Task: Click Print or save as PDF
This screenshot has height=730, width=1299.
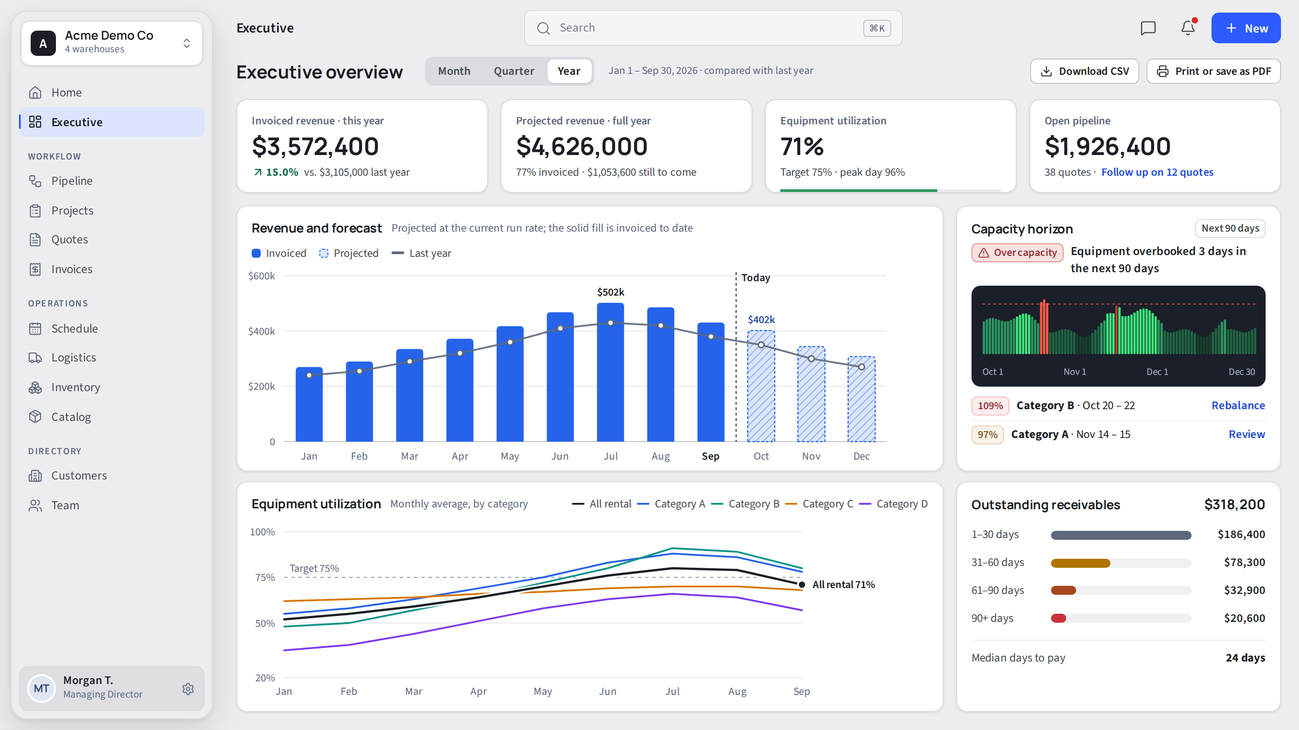Action: click(x=1213, y=71)
